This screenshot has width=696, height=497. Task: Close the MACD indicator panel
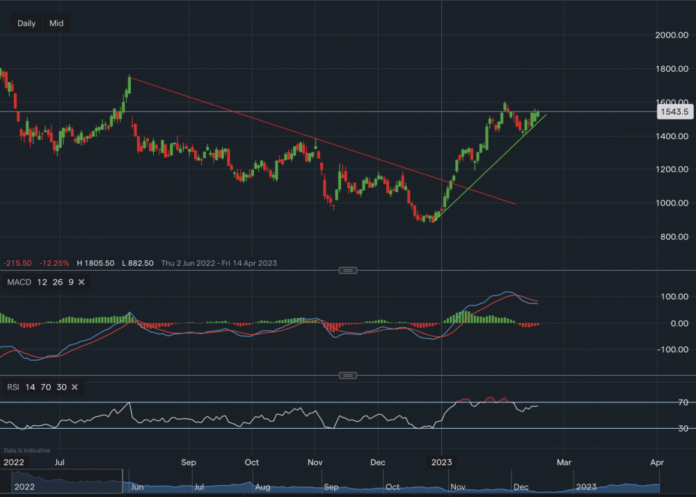pyautogui.click(x=81, y=282)
